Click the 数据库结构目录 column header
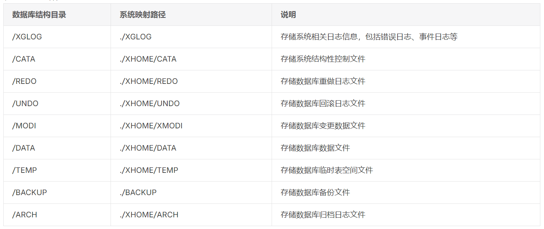 [39, 15]
